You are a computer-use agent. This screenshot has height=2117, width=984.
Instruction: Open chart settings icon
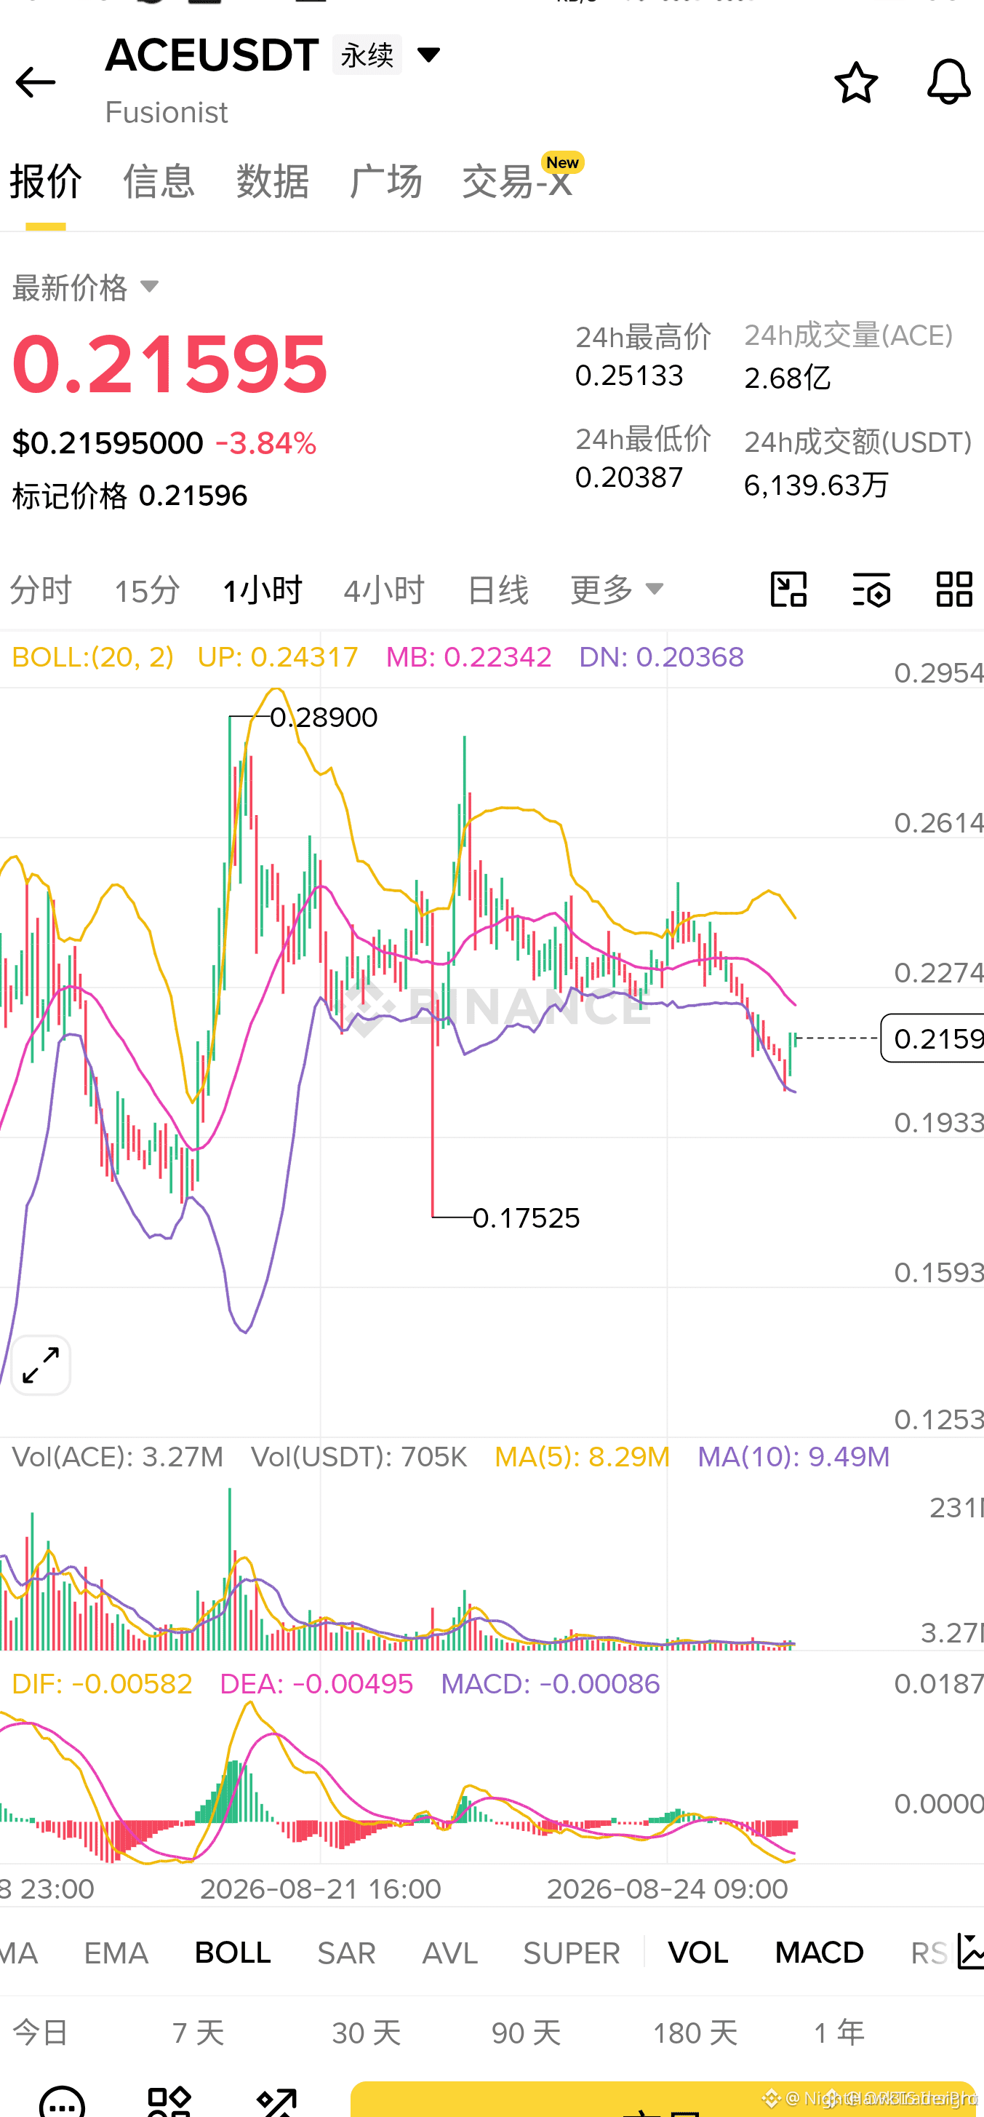click(871, 589)
